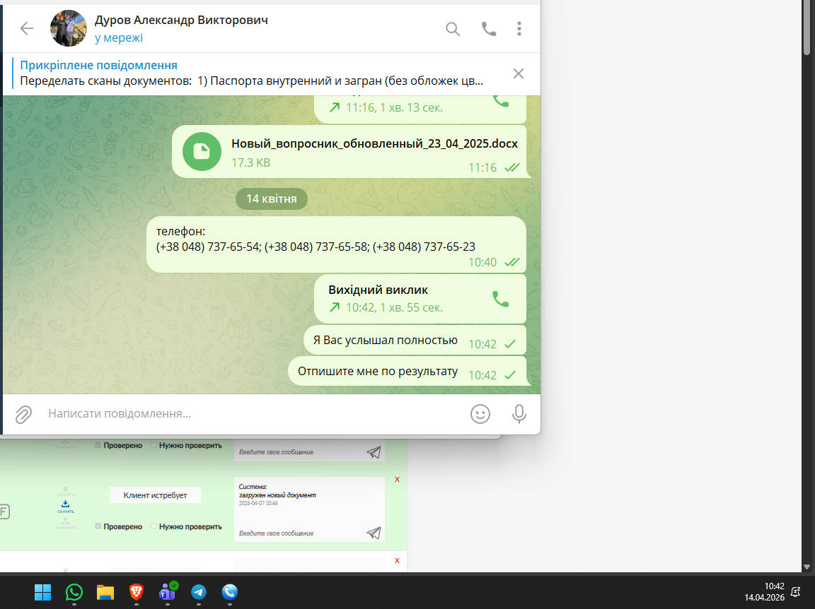This screenshot has height=609, width=815.
Task: Open Brave browser from the taskbar
Action: pyautogui.click(x=136, y=592)
